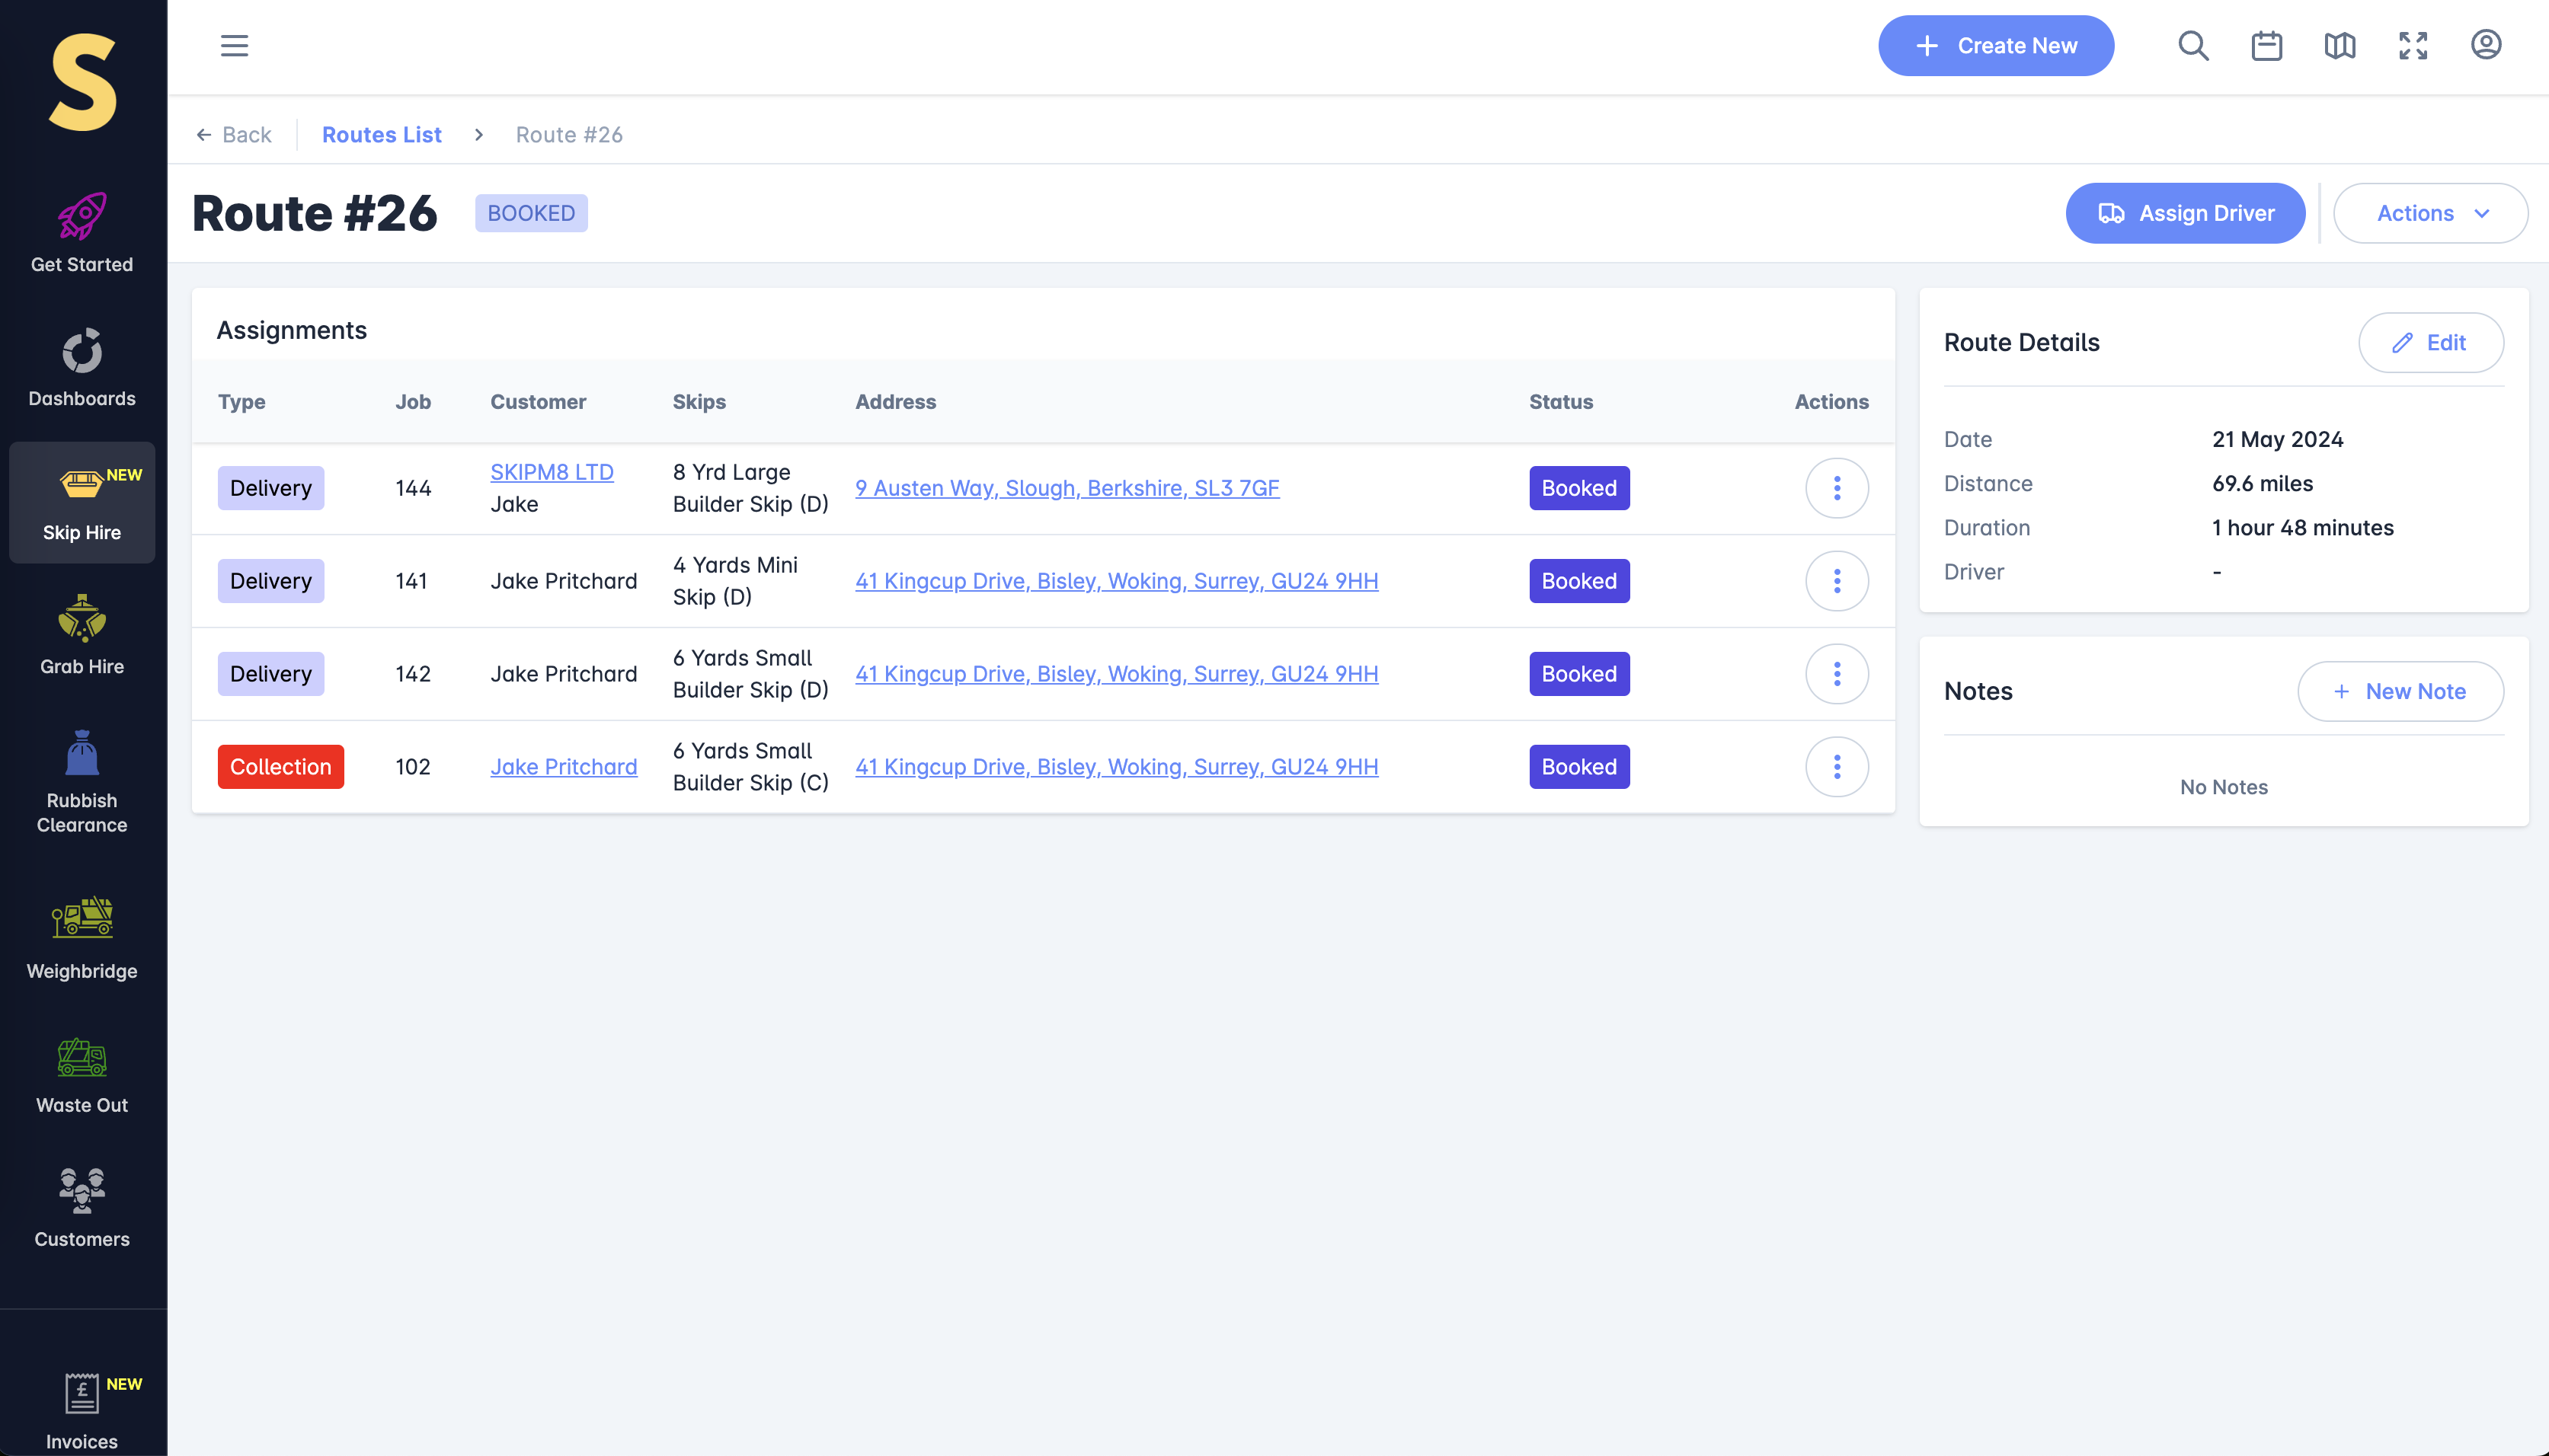2549x1456 pixels.
Task: Toggle fullscreen expand icon
Action: click(2412, 46)
